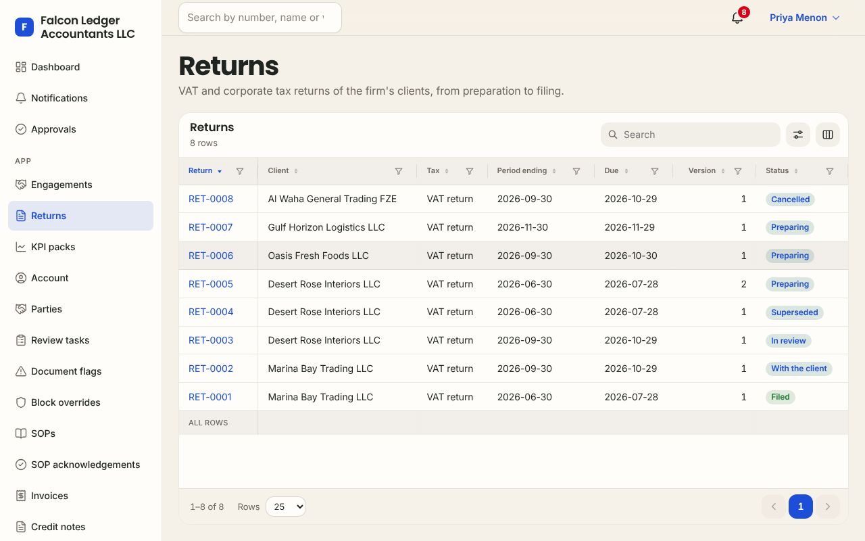Filter the Tax column
The height and width of the screenshot is (541, 865).
tap(470, 171)
